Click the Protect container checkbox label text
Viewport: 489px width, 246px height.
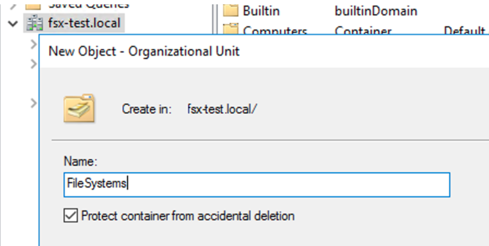[x=188, y=215]
